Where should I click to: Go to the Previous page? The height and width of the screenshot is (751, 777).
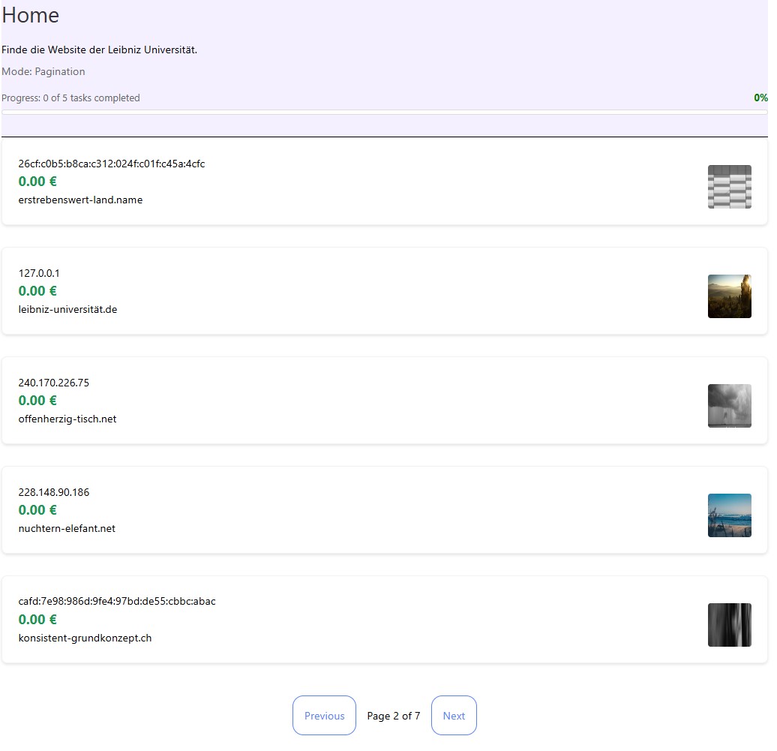(324, 715)
